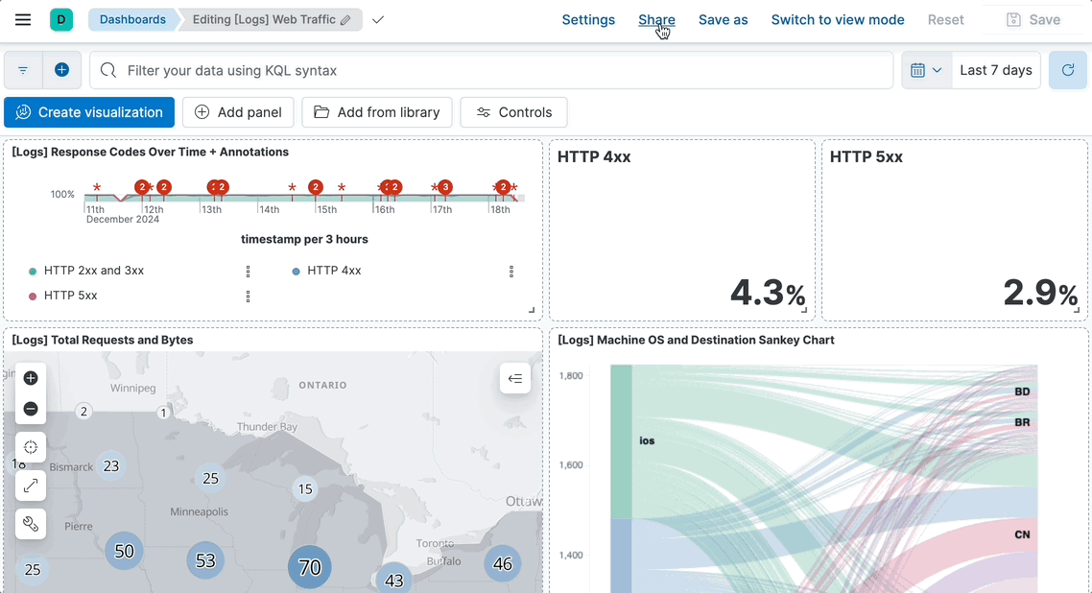Open the calendar quick date menu
The height and width of the screenshot is (593, 1092).
point(926,70)
